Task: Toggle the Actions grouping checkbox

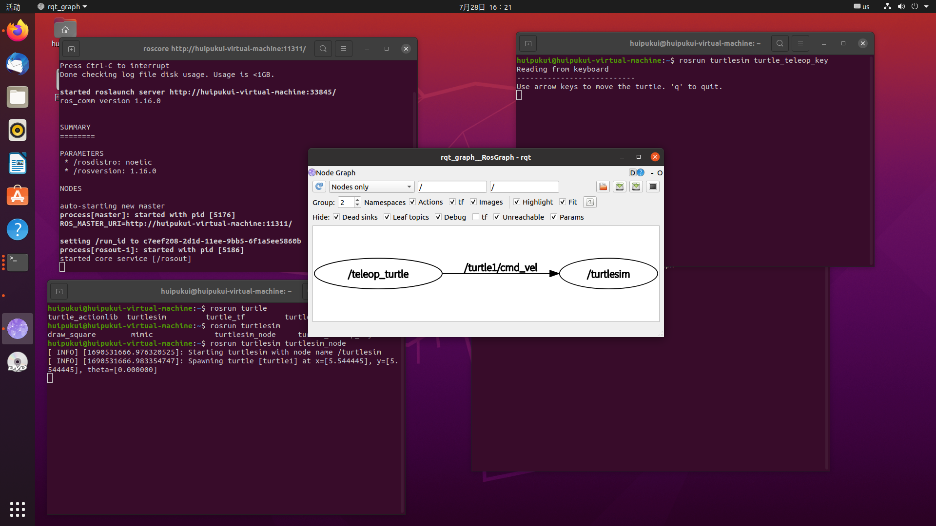Action: 412,202
